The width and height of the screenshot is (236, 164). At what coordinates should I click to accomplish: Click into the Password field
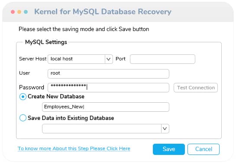pyautogui.click(x=108, y=88)
